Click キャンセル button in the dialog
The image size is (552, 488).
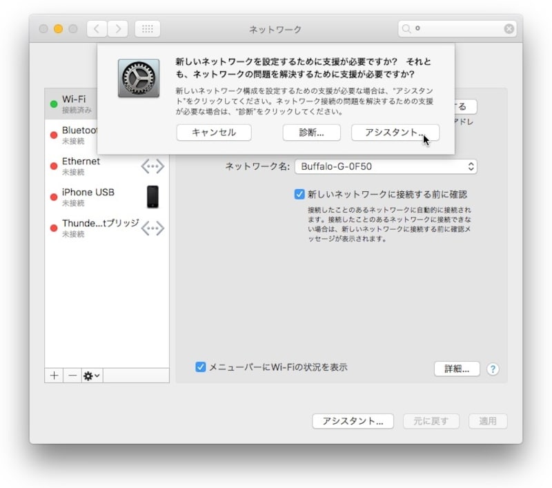point(213,133)
